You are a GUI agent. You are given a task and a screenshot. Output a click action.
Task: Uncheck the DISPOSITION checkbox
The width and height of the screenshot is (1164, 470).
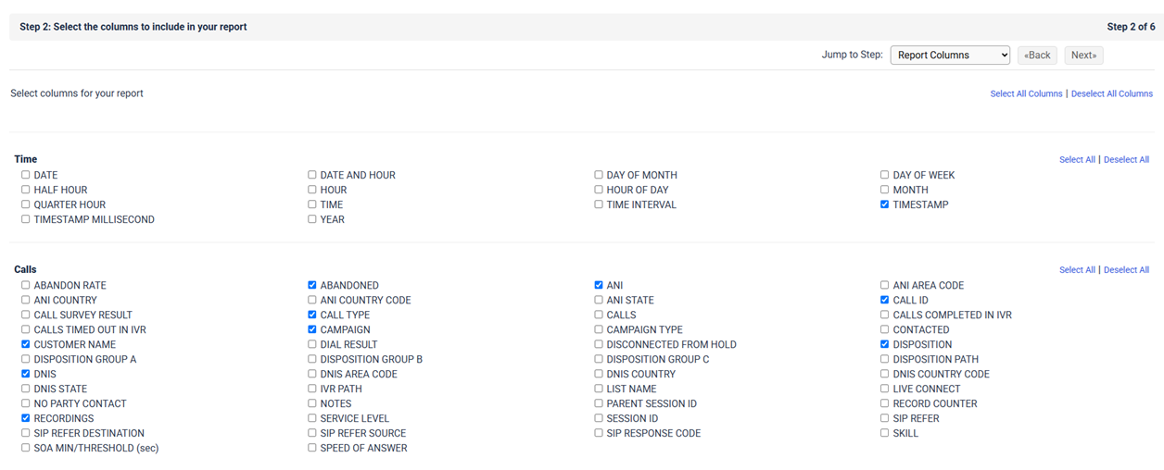[x=885, y=344]
